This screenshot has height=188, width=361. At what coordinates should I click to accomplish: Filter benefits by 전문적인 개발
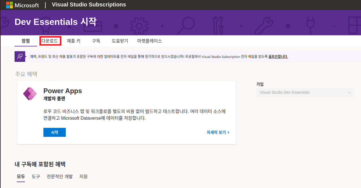click(x=60, y=177)
